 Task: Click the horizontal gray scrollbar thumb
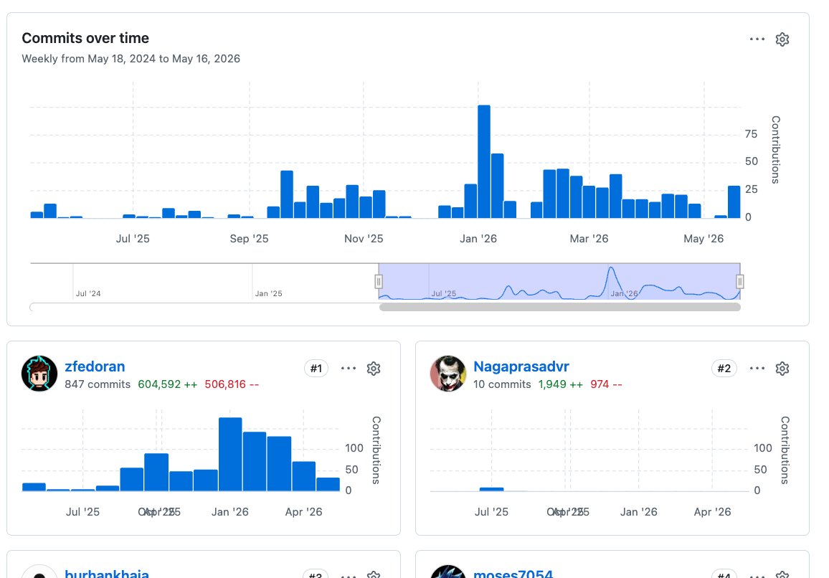pos(560,307)
